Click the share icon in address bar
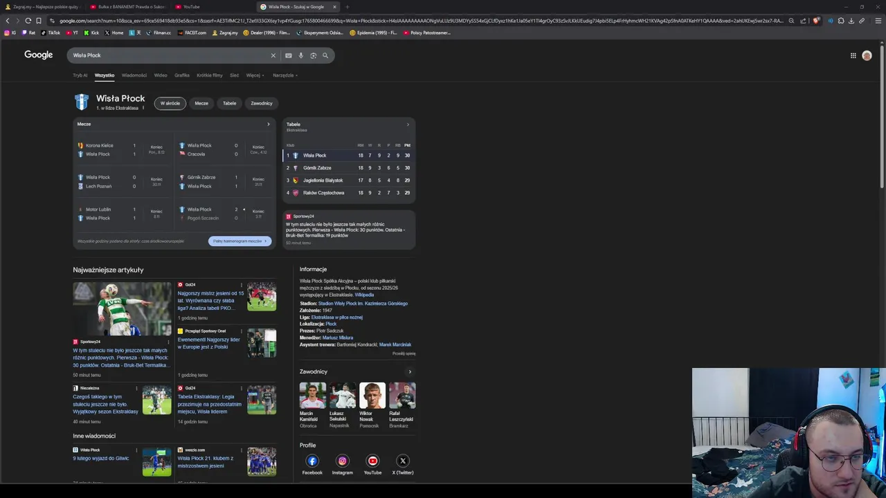 pyautogui.click(x=803, y=21)
